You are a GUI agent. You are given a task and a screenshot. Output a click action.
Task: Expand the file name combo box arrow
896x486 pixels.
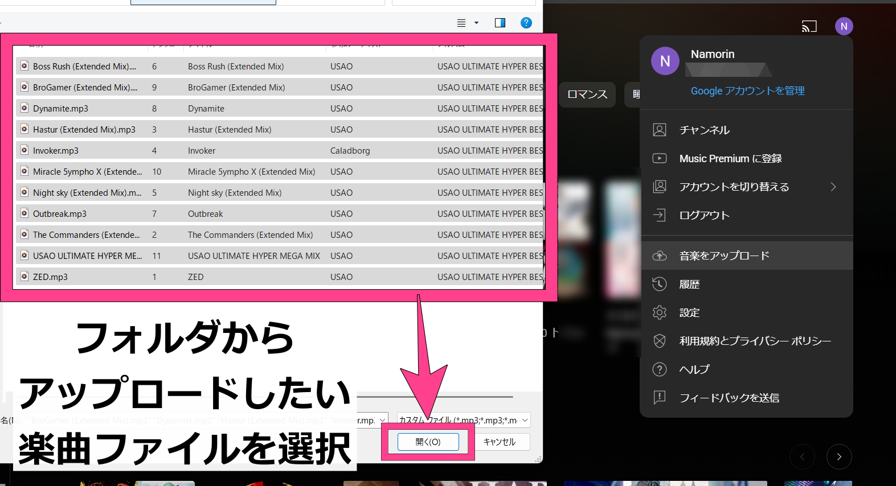(x=383, y=420)
